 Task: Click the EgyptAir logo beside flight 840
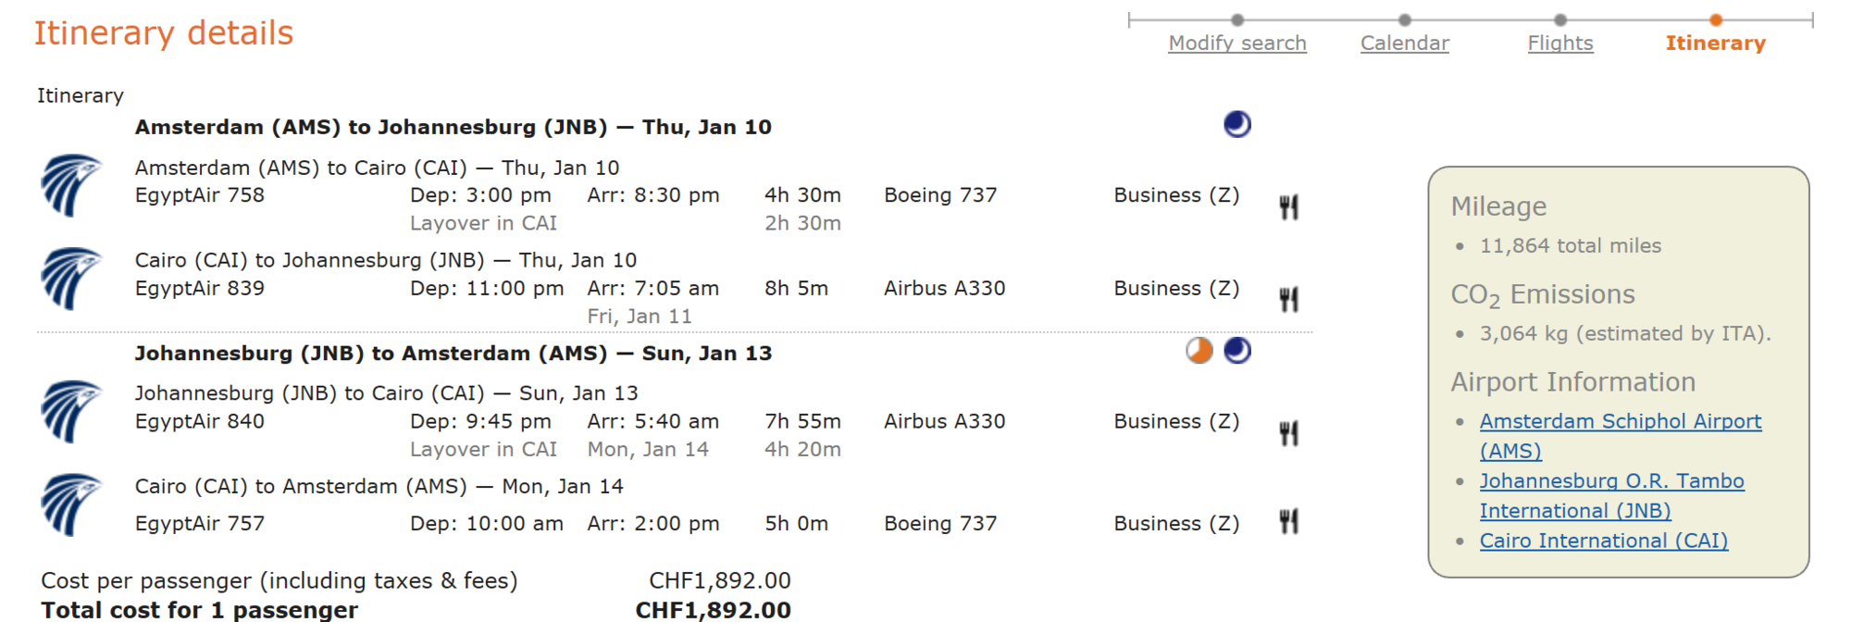(x=70, y=411)
